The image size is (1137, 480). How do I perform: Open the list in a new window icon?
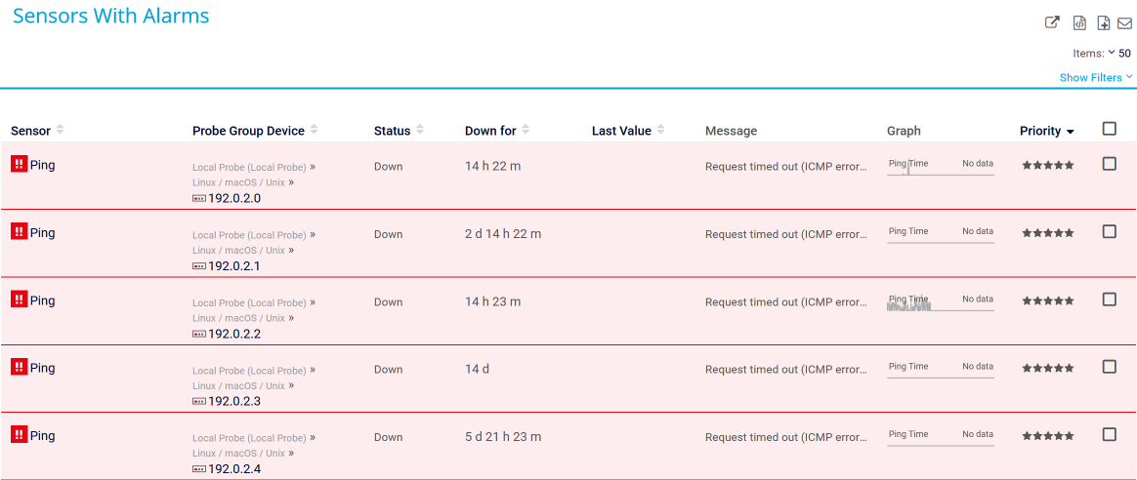tap(1052, 23)
